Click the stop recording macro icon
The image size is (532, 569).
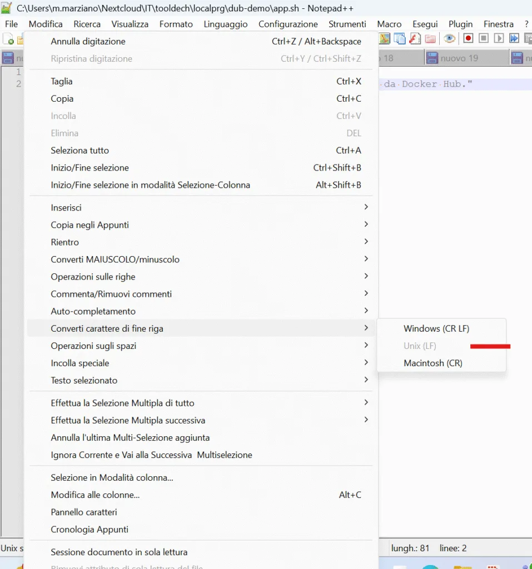[484, 38]
